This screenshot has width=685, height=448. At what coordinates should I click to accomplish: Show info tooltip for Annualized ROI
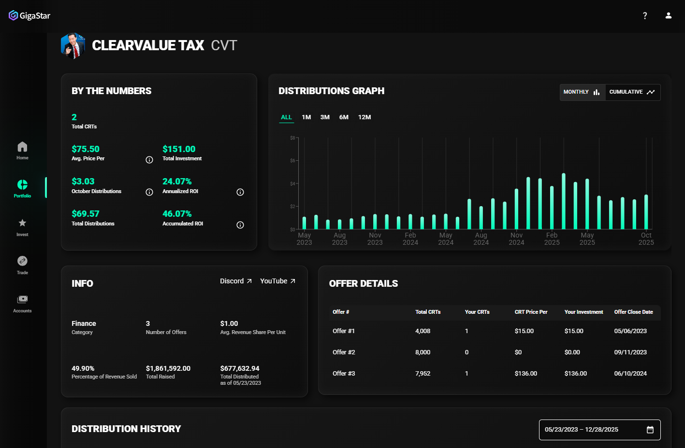coord(240,192)
